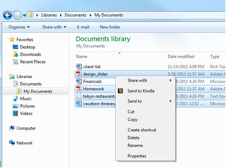Select the Music library icon
This screenshot has height=168, width=226.
(x=15, y=99)
